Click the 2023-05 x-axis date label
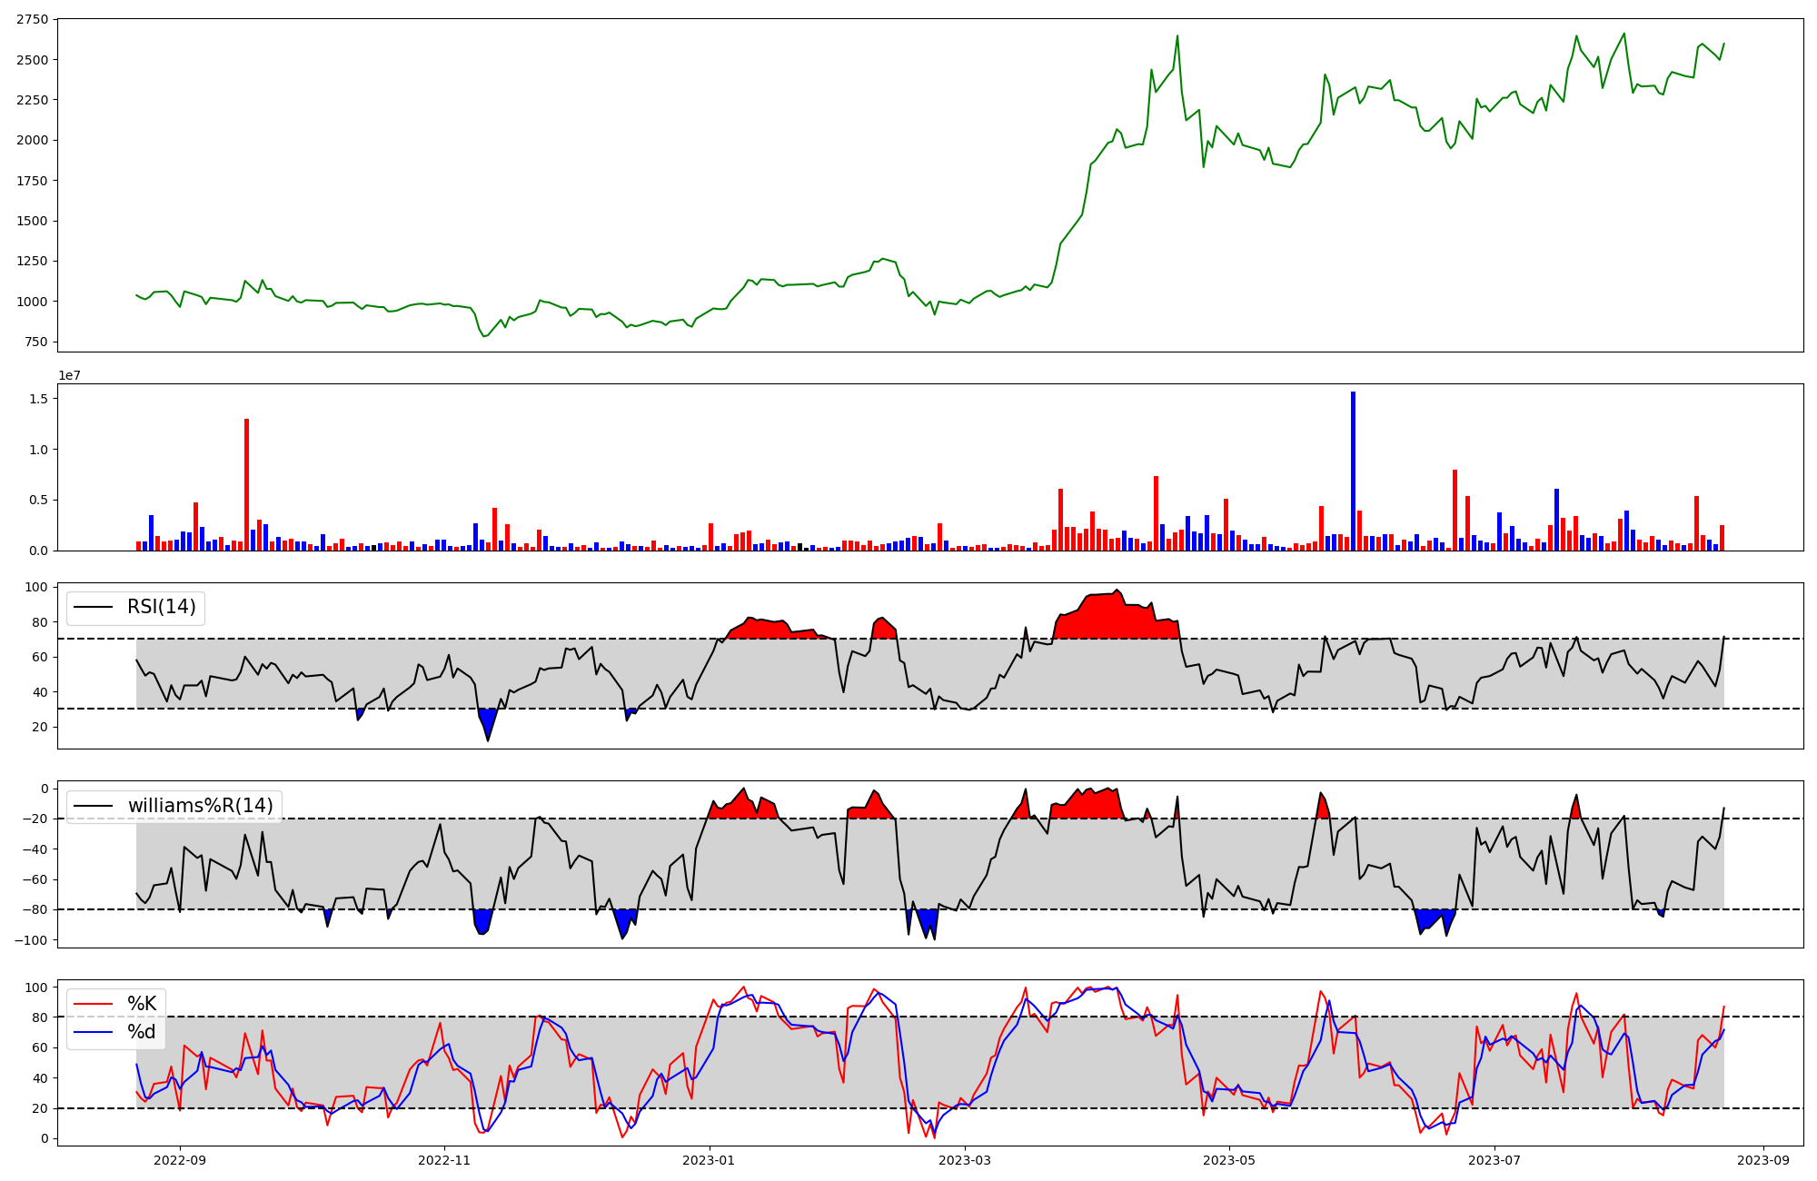The image size is (1817, 1181). pyautogui.click(x=1229, y=1159)
